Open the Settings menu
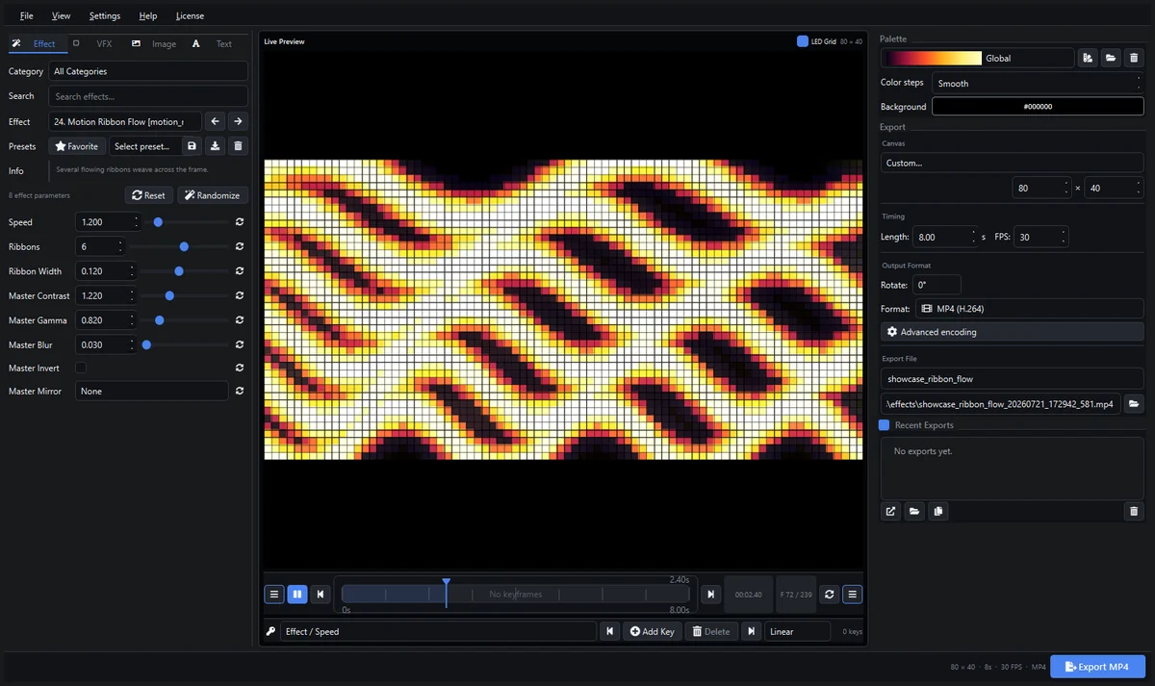 [105, 15]
